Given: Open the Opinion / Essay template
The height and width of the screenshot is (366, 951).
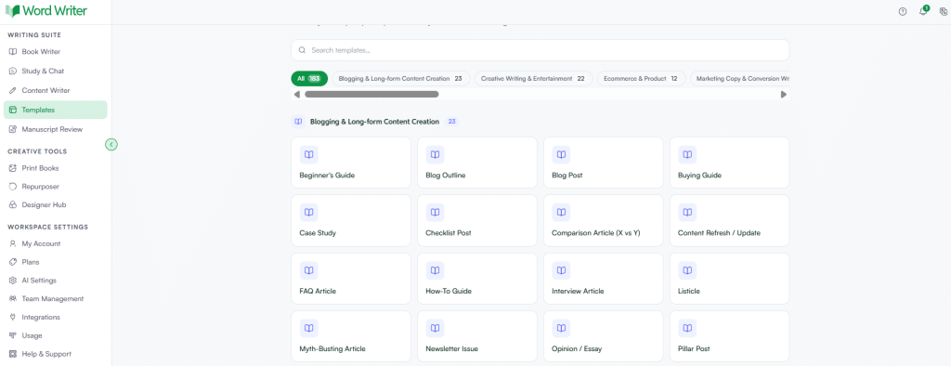Looking at the screenshot, I should pos(603,336).
